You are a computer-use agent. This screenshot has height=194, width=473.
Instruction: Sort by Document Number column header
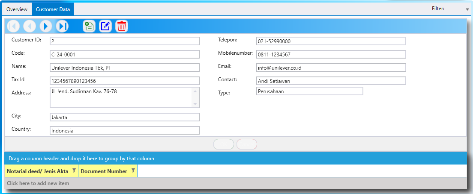click(x=104, y=171)
